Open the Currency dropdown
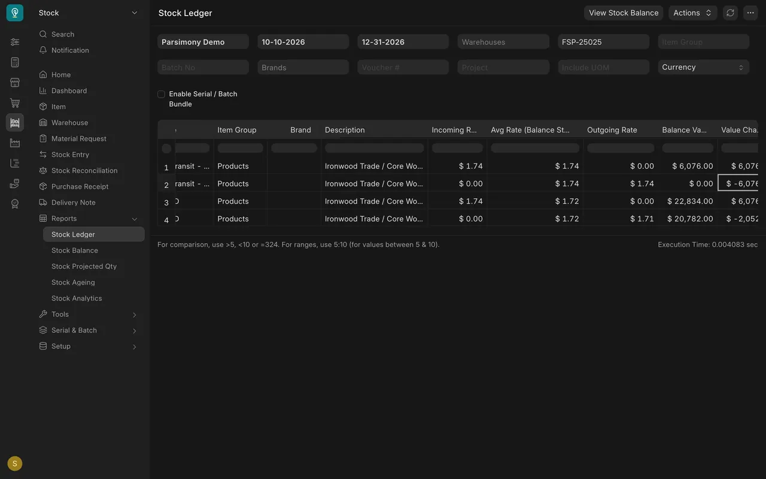Image resolution: width=766 pixels, height=479 pixels. click(x=703, y=67)
